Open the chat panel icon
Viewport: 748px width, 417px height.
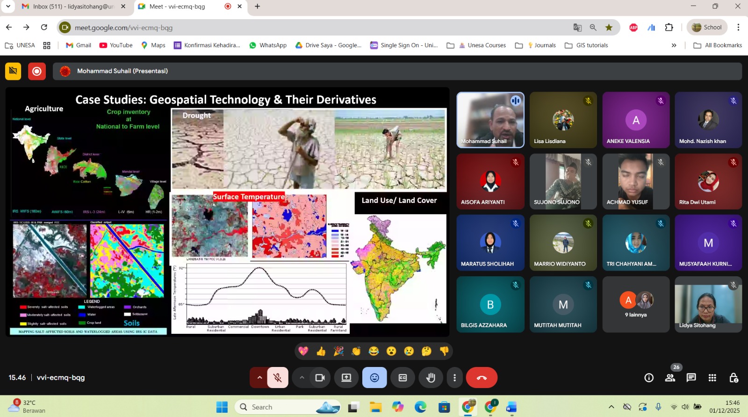pyautogui.click(x=691, y=378)
